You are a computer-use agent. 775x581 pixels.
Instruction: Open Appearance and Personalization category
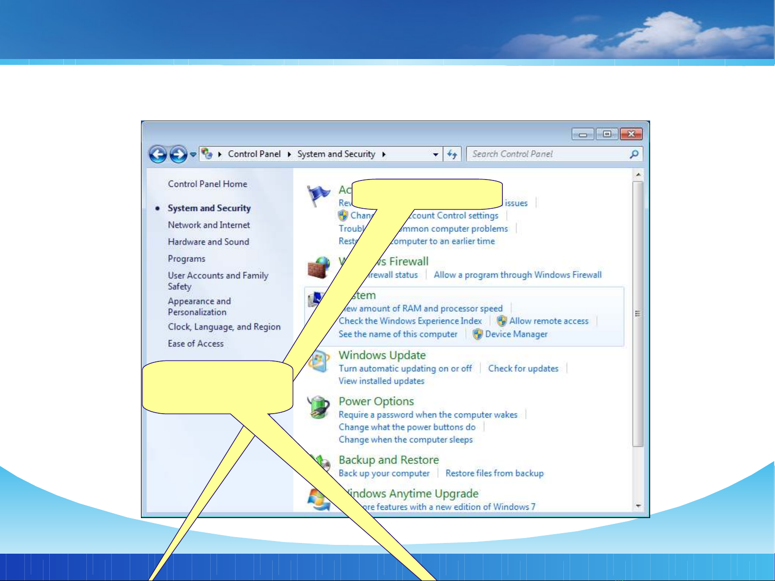point(199,307)
